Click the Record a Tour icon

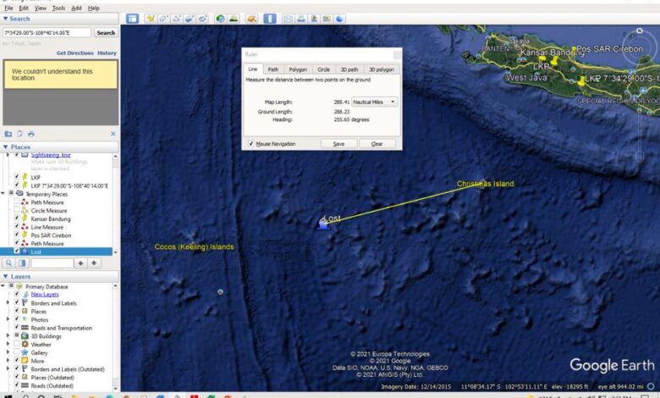pyautogui.click(x=203, y=19)
